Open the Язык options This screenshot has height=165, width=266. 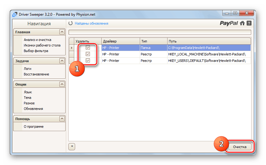(x=28, y=92)
